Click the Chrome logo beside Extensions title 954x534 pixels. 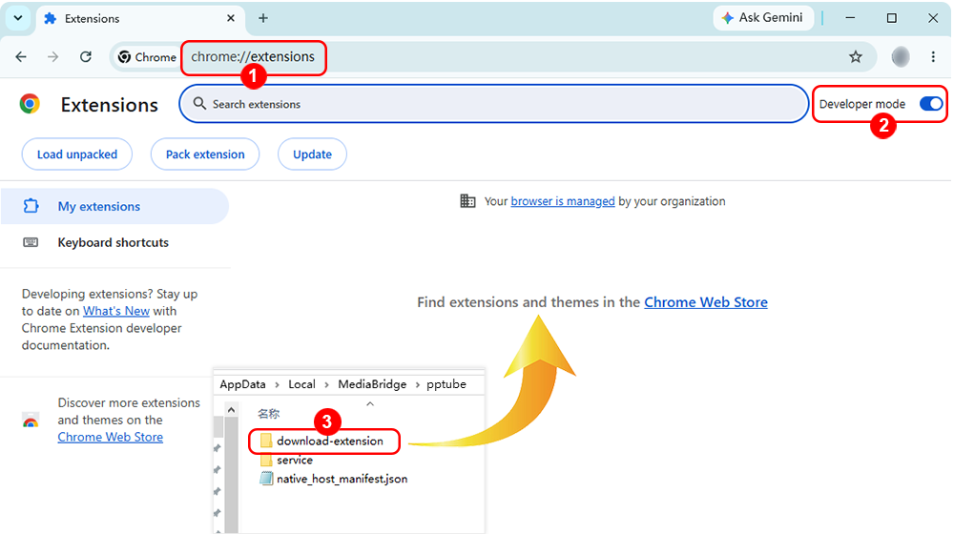point(30,104)
